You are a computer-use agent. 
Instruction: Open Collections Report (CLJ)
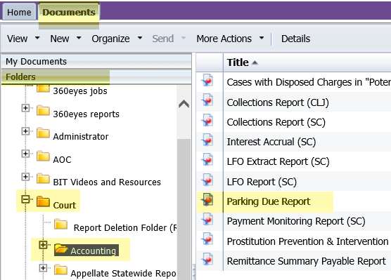tap(278, 102)
